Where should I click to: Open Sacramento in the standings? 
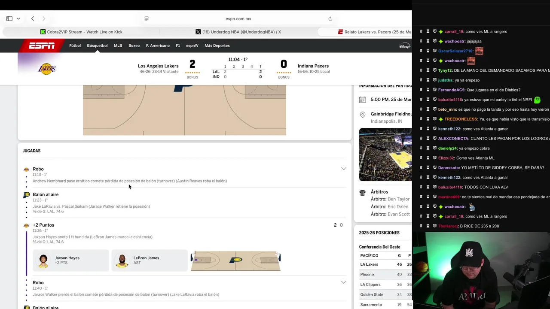point(371,305)
